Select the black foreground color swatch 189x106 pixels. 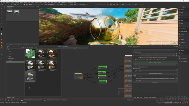pos(2,29)
